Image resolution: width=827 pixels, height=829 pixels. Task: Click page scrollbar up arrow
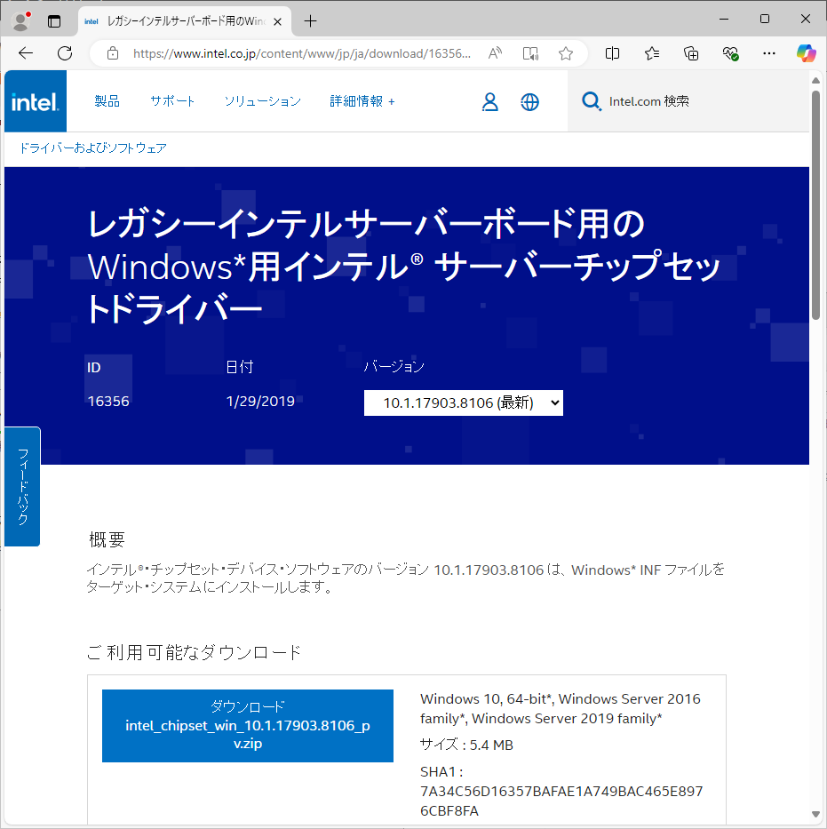click(x=816, y=80)
